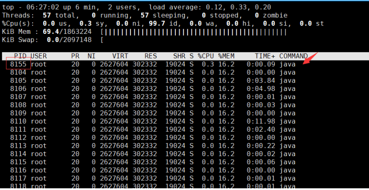Select thread PID 8104
This screenshot has width=369, height=190.
pyautogui.click(x=18, y=72)
